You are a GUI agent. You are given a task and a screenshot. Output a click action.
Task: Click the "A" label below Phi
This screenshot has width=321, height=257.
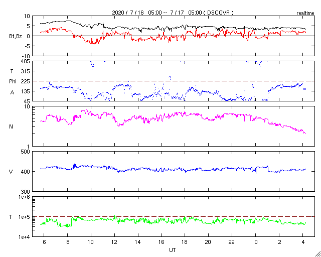pos(12,93)
